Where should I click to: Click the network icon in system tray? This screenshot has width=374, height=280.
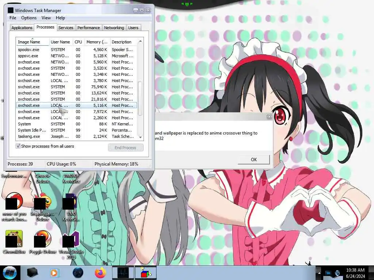(x=328, y=273)
